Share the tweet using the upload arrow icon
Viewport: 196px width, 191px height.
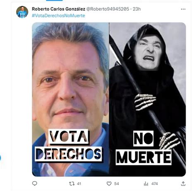[183, 184]
